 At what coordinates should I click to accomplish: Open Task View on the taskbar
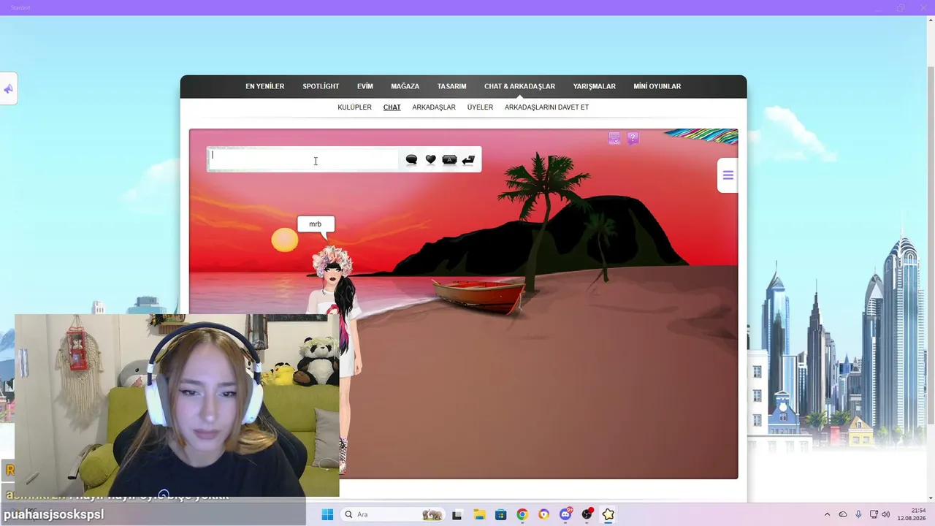tap(457, 514)
